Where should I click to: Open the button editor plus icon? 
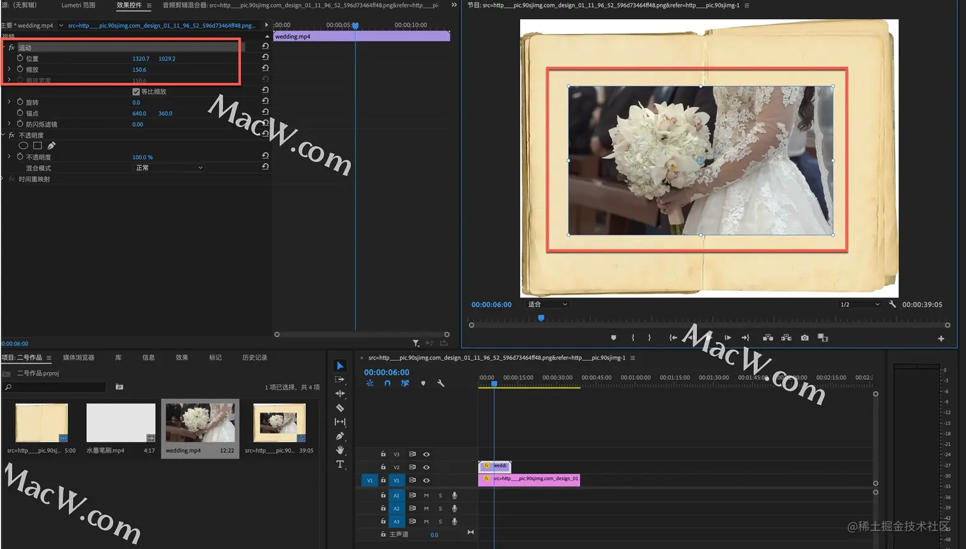tap(941, 338)
